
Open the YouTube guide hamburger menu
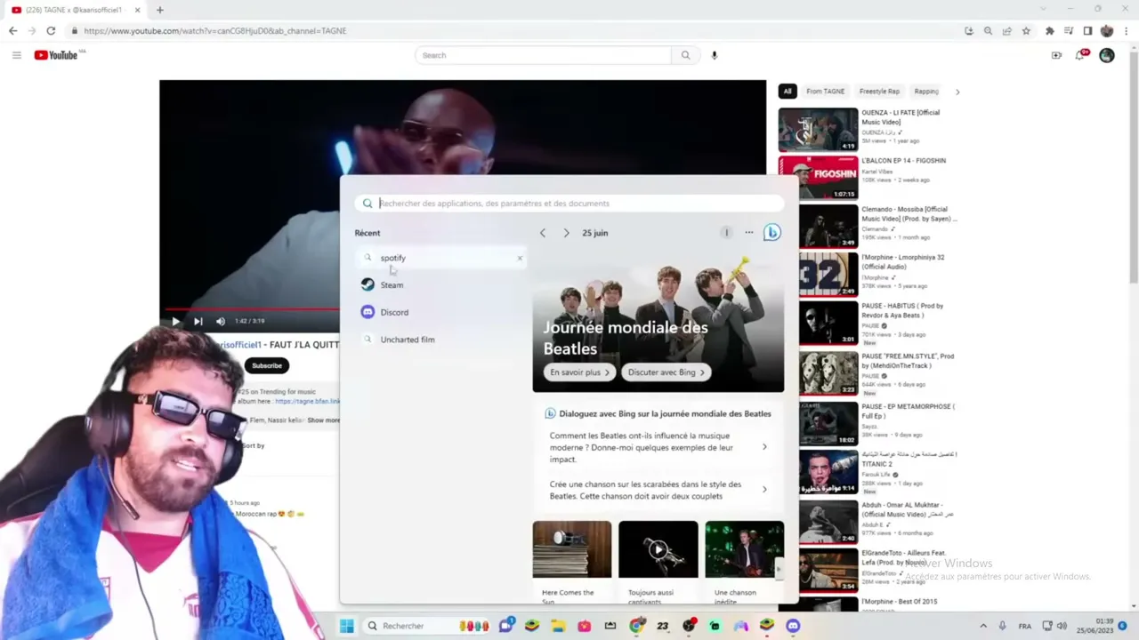click(x=16, y=55)
